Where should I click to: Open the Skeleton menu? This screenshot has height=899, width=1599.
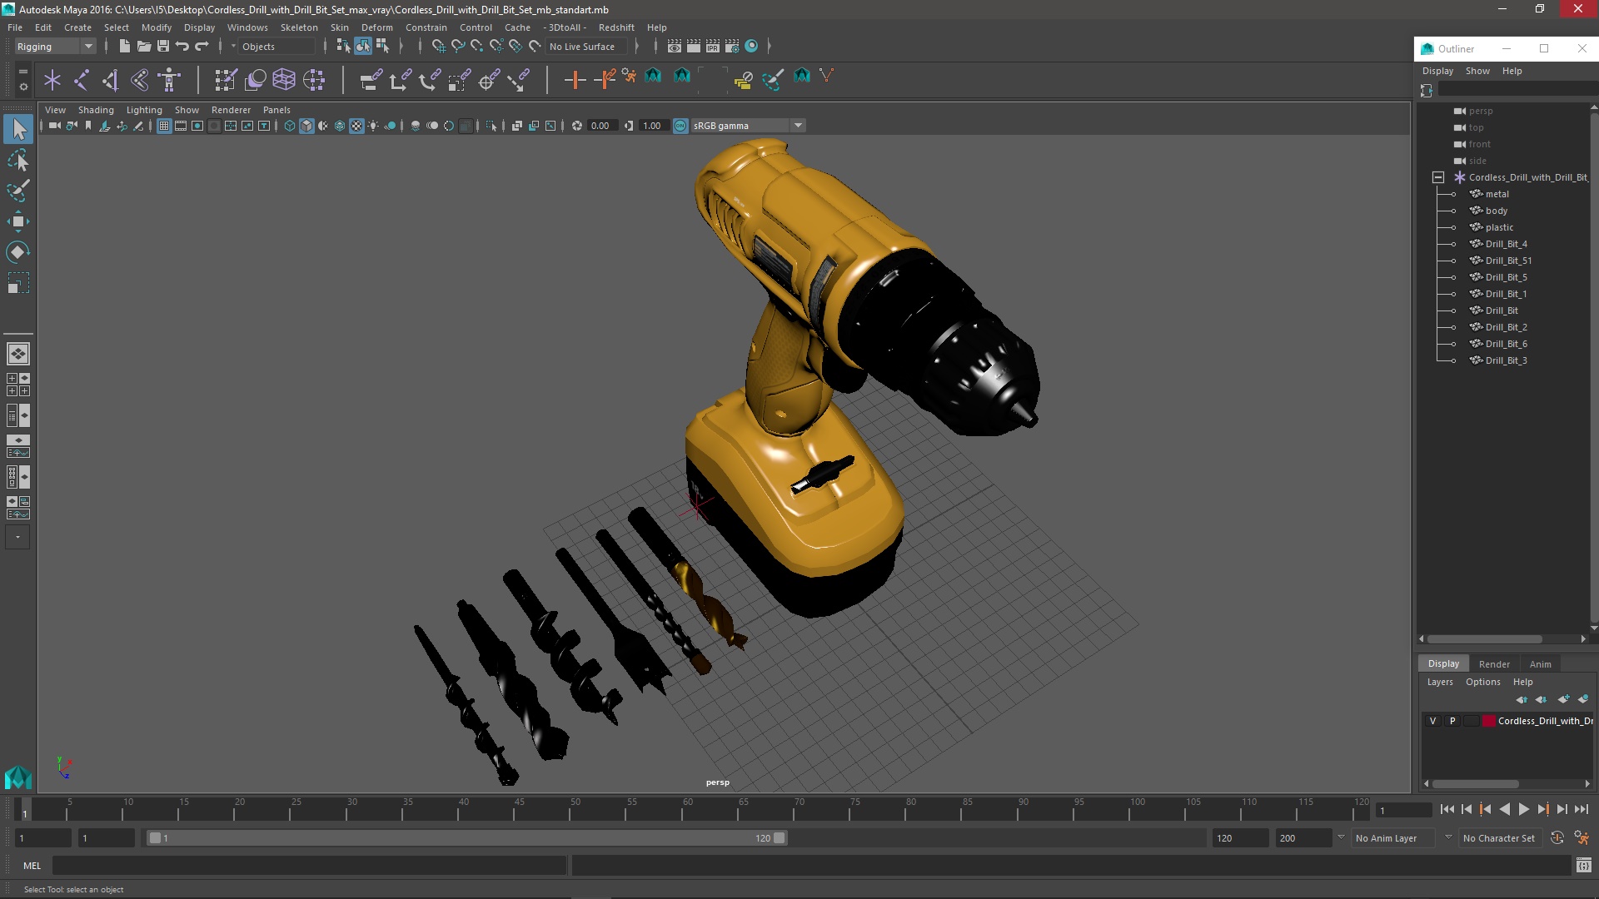coord(299,27)
